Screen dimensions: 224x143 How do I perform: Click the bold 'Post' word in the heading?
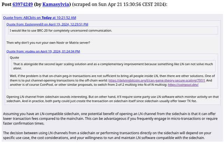[6, 5]
